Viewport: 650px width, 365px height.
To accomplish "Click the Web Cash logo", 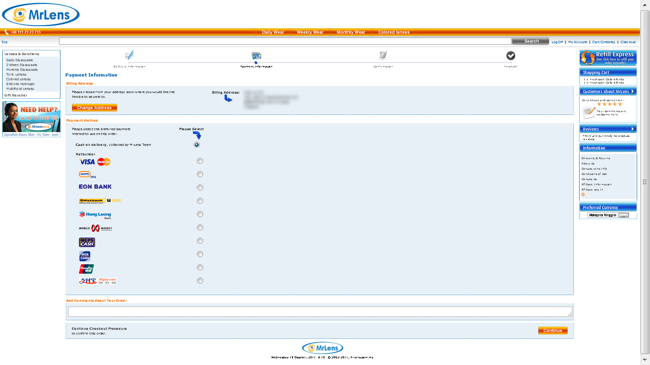I will tap(85, 256).
